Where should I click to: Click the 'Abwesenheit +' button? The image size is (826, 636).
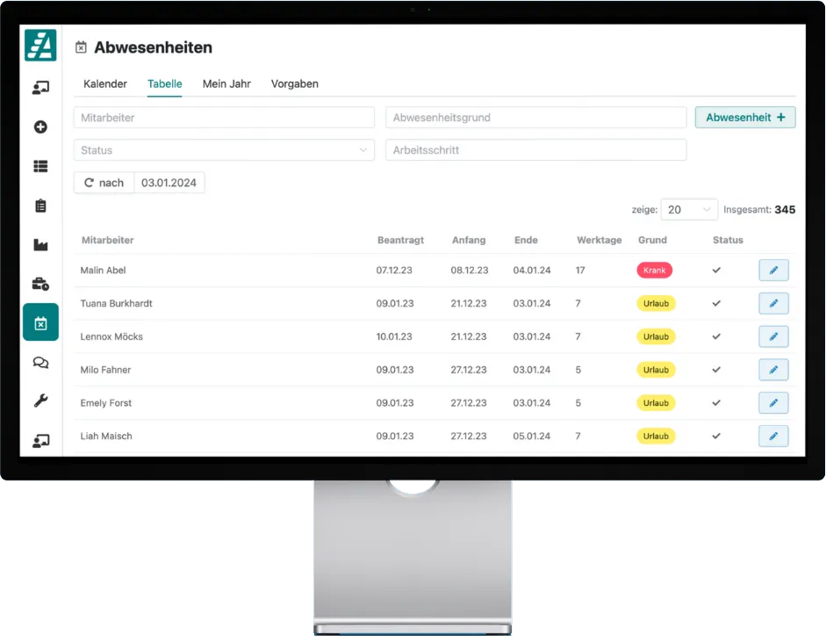[745, 118]
